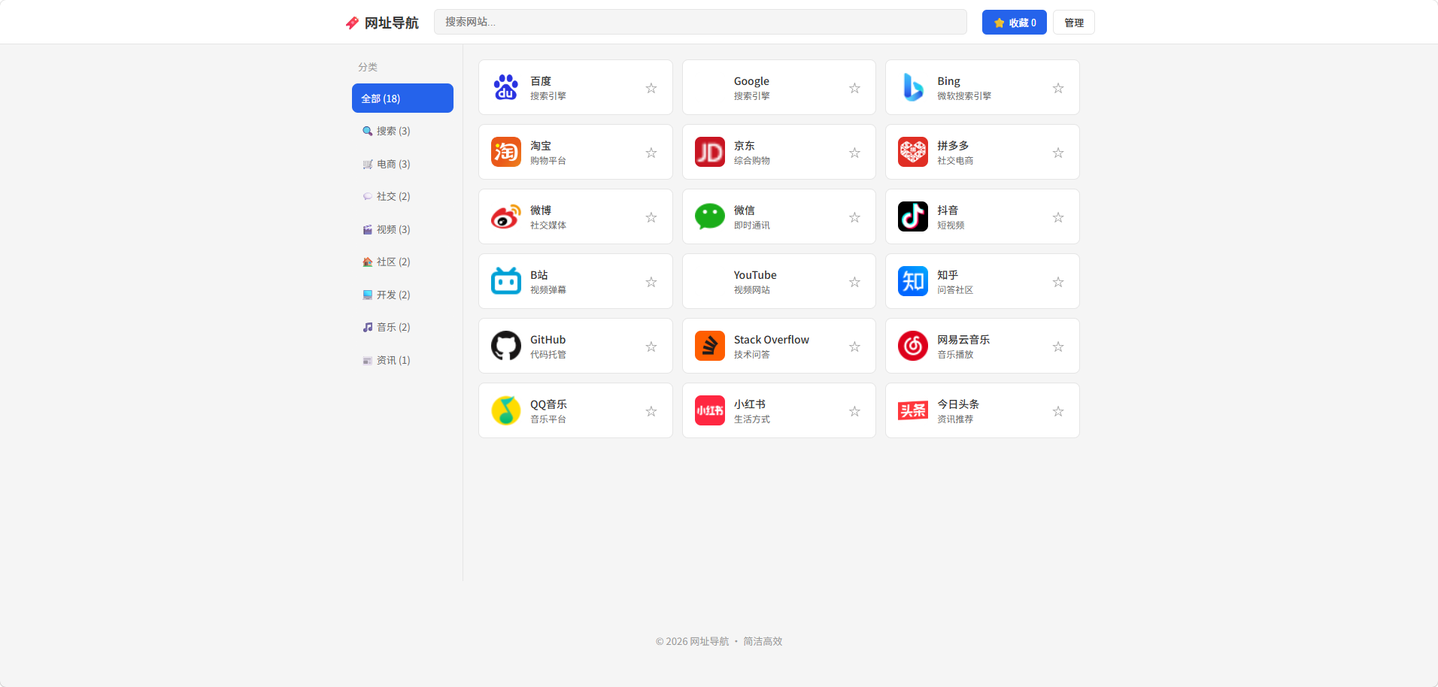
Task: Star the YouTube card
Action: tap(854, 282)
